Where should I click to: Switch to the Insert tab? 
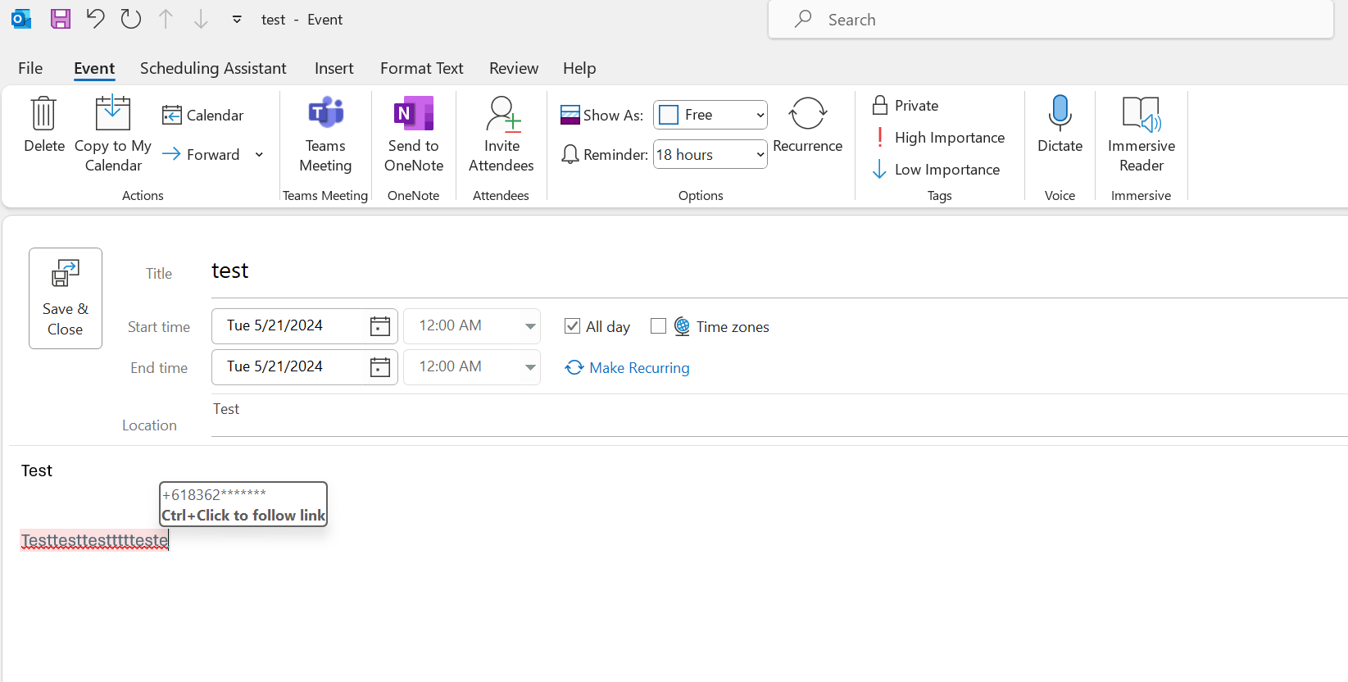(x=334, y=68)
